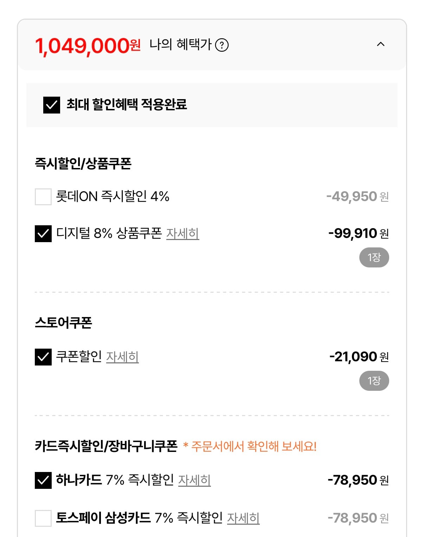Click the 하나카드 7% 즉시할인 label

115,480
